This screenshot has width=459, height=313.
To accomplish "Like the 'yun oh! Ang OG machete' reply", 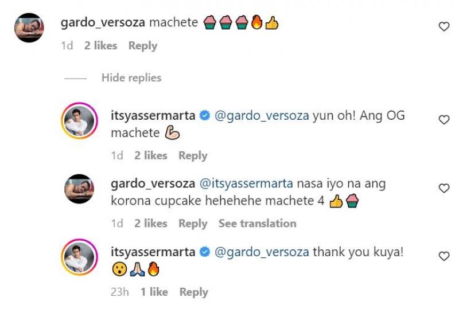I will pyautogui.click(x=444, y=120).
